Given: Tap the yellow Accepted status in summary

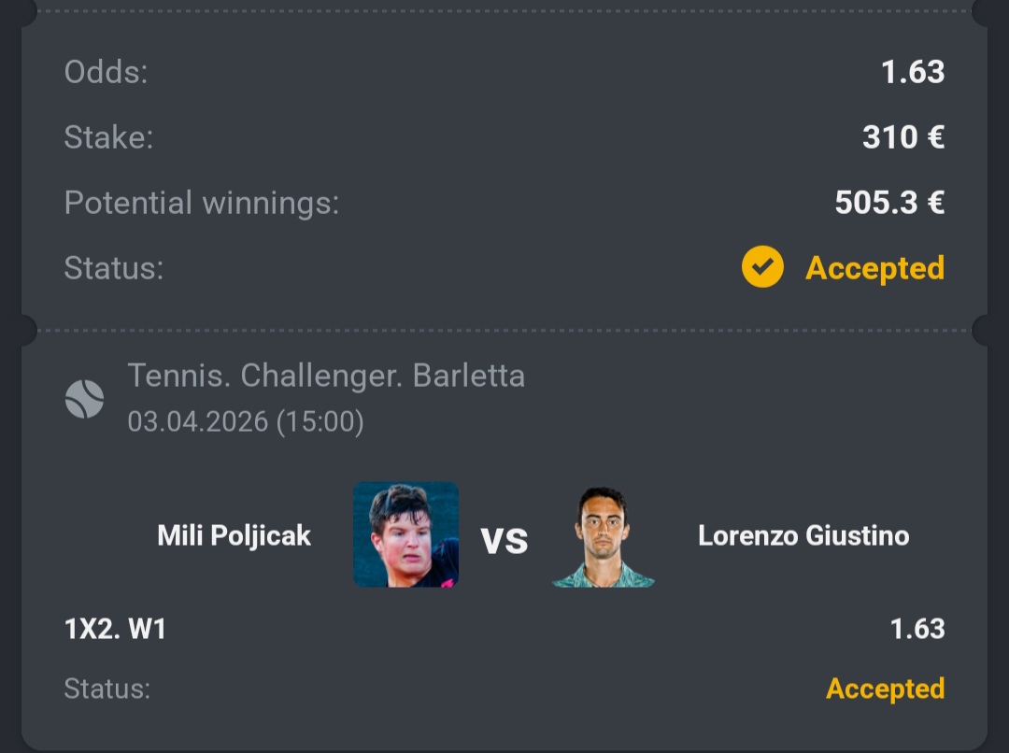Looking at the screenshot, I should pyautogui.click(x=874, y=268).
